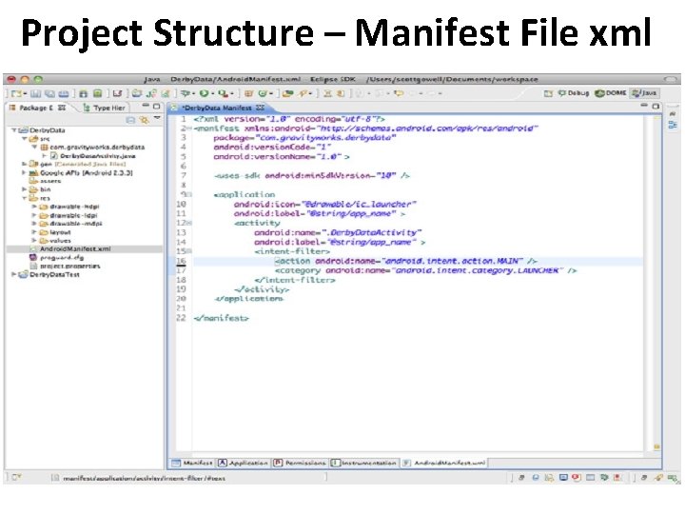Switch to the DDMS perspective
685x514 pixels.
coord(611,93)
